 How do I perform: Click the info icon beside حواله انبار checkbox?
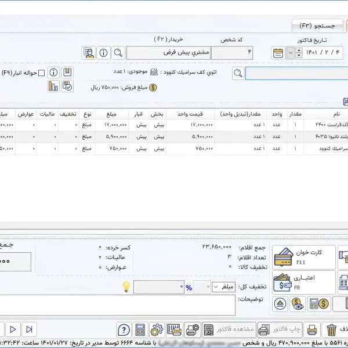53,72
